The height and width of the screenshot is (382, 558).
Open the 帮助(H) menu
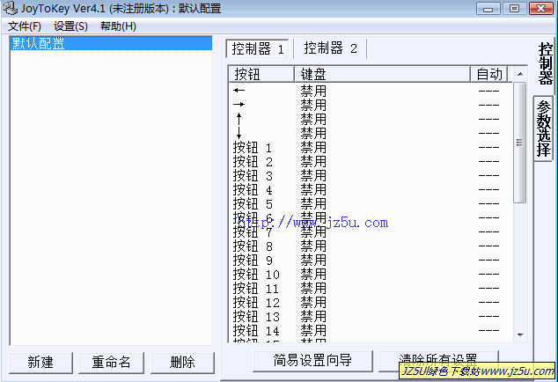[x=118, y=26]
